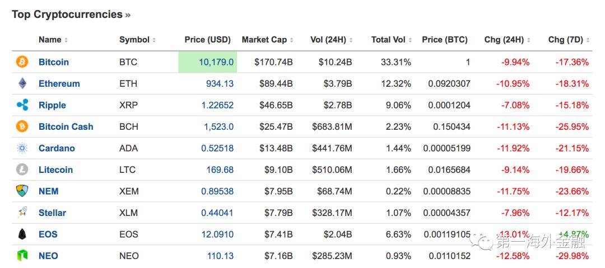Click Bitcoin total volume 33.31%
The image size is (605, 268).
[x=396, y=62]
